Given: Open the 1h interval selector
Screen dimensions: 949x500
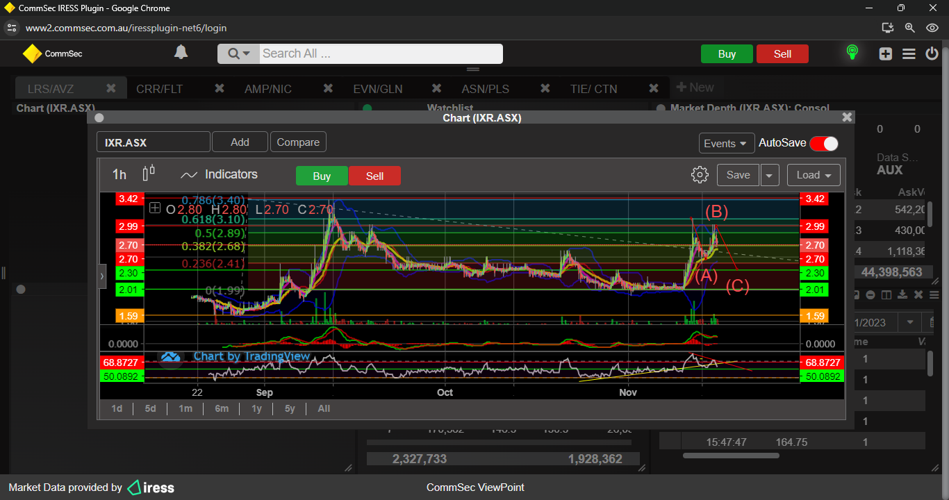Looking at the screenshot, I should click(x=119, y=174).
